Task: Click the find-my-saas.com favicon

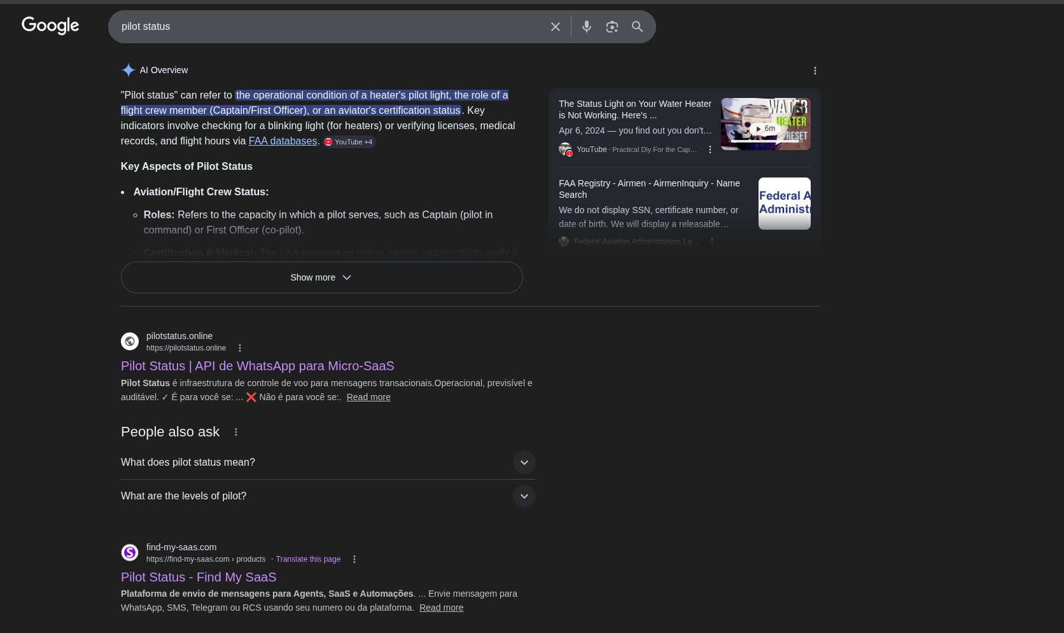Action: (130, 553)
